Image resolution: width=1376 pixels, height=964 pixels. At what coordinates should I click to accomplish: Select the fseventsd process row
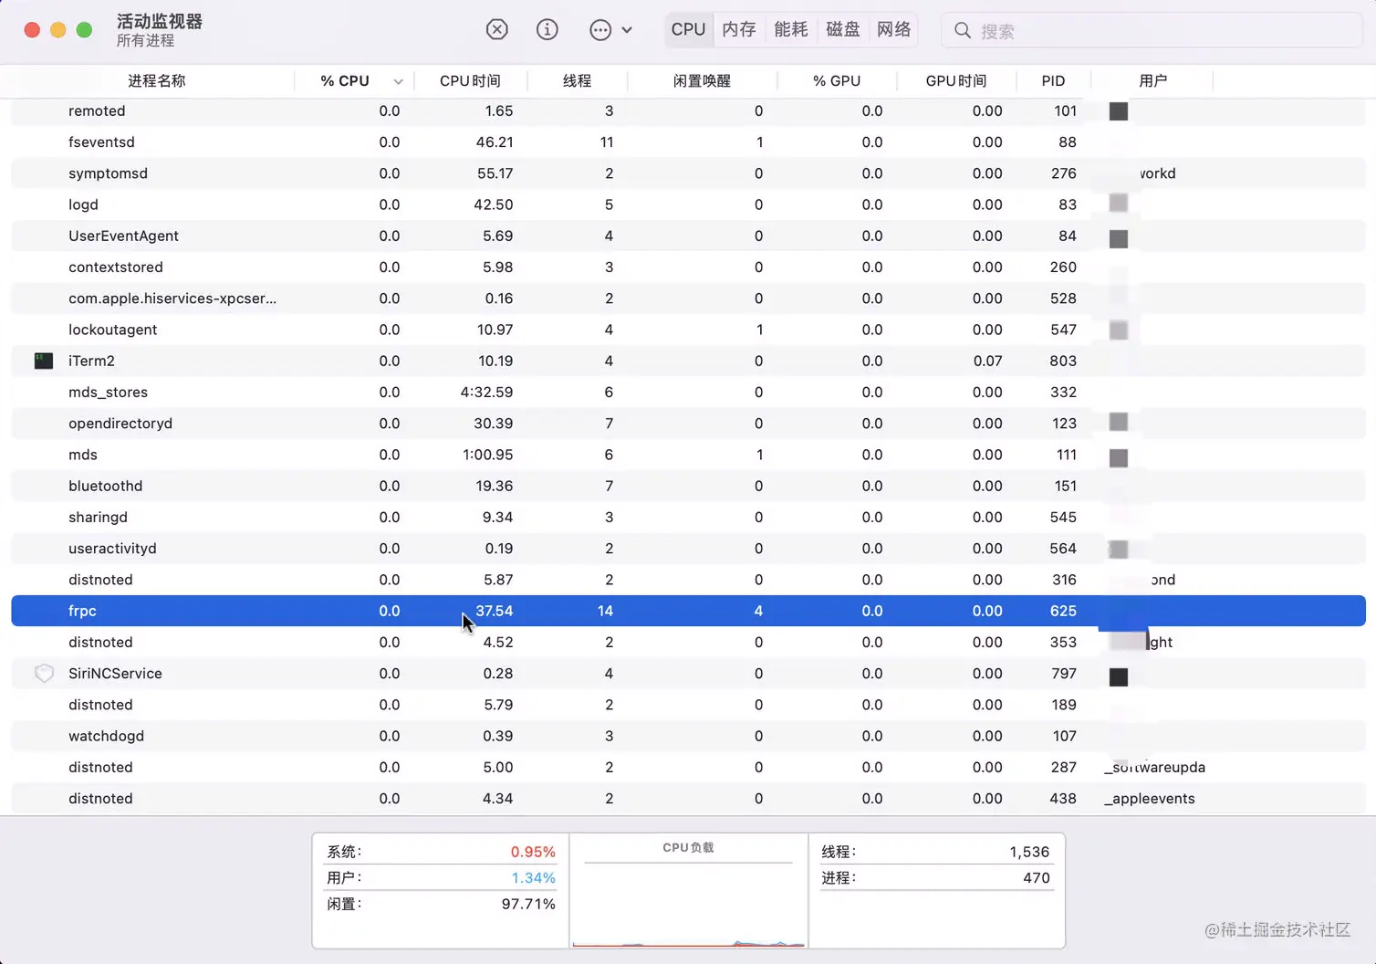(688, 142)
